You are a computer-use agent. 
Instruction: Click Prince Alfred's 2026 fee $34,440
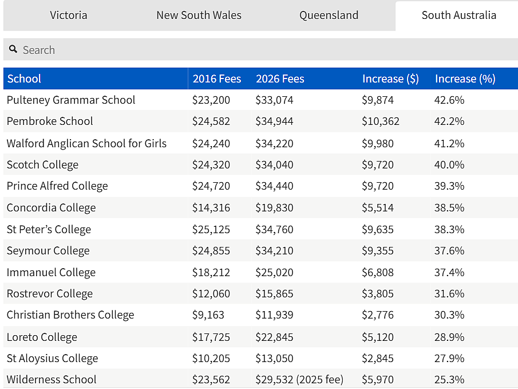click(274, 186)
